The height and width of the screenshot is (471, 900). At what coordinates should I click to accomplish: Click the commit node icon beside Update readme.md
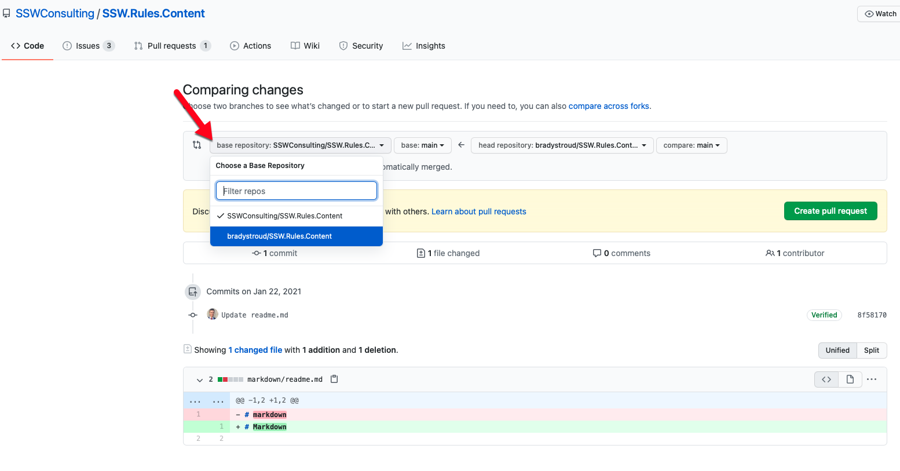pos(193,315)
